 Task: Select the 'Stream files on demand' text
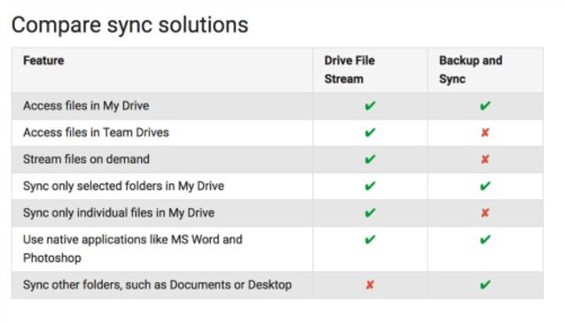86,159
